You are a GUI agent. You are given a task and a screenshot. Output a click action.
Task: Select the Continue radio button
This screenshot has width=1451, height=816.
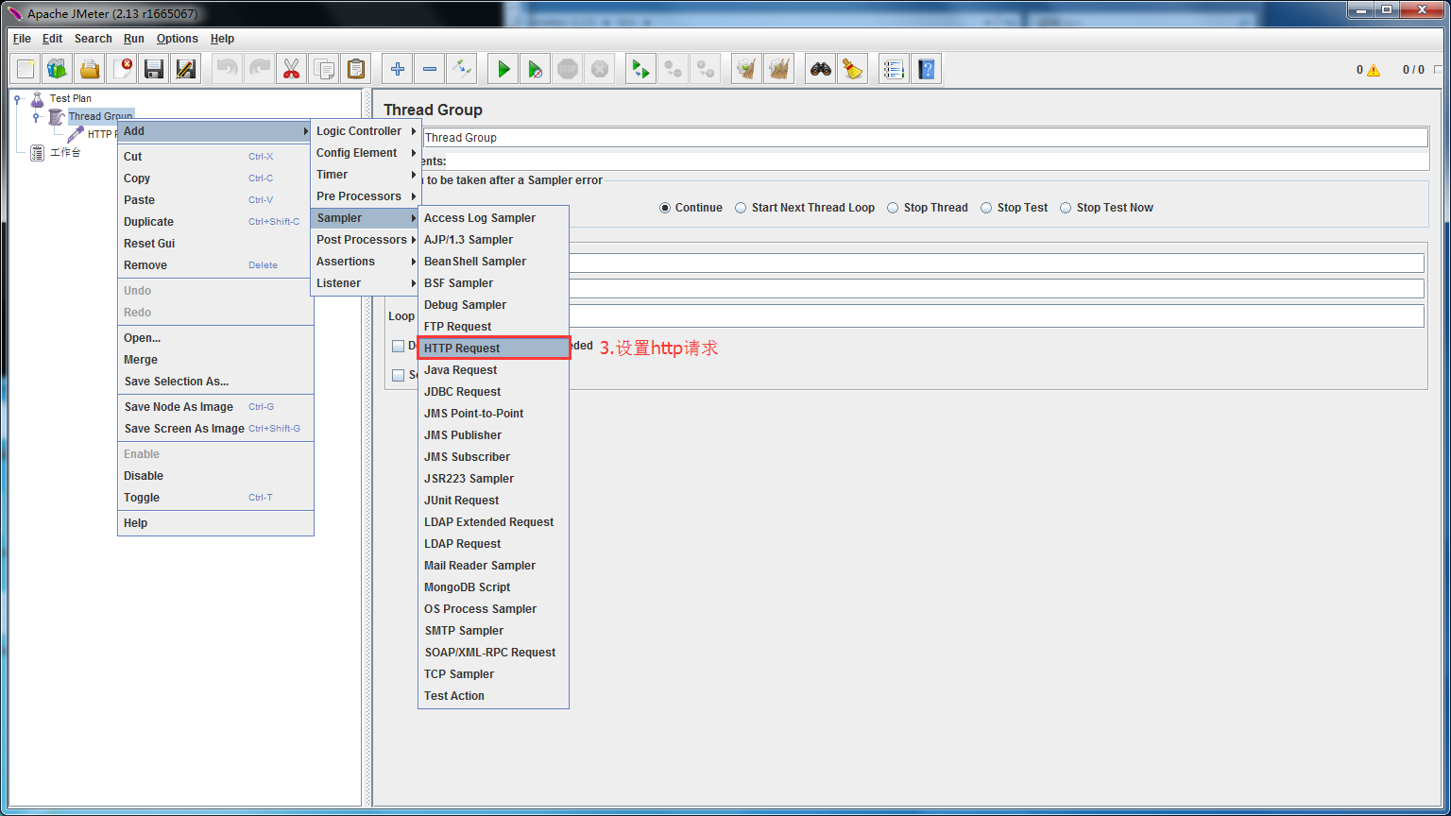coord(665,208)
